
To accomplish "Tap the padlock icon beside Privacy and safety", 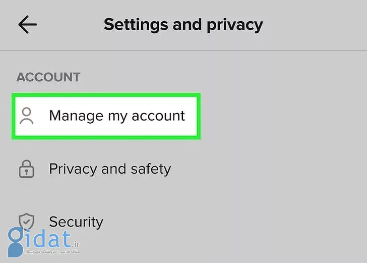I will pyautogui.click(x=26, y=169).
